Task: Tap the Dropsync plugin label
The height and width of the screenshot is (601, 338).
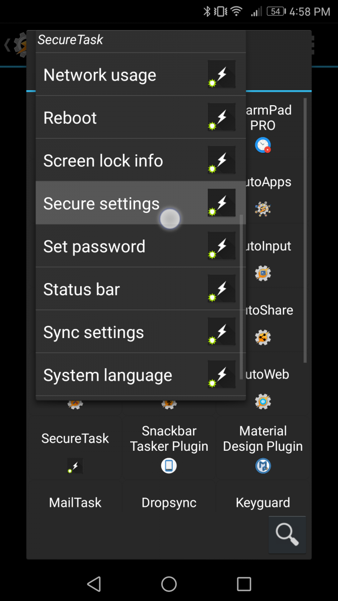Action: (x=169, y=502)
